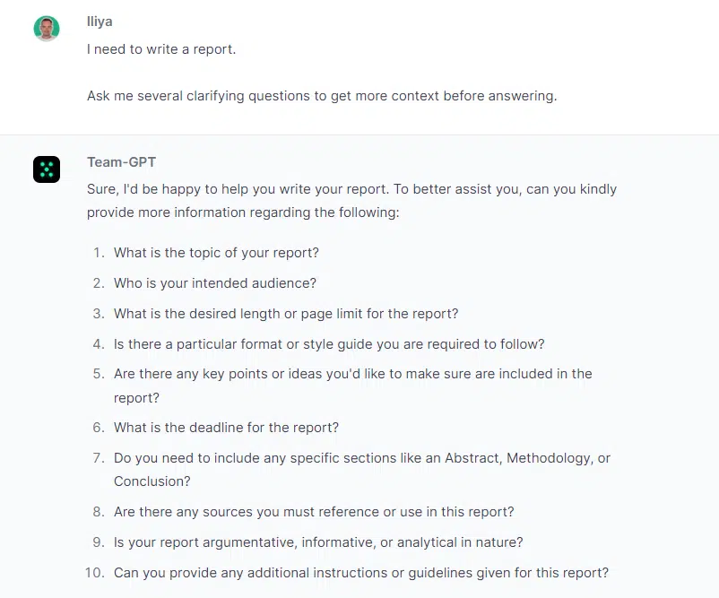Click question 8 about sources to reference

(x=314, y=512)
